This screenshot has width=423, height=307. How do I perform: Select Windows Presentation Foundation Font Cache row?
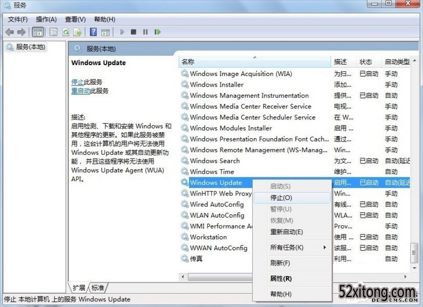[x=295, y=139]
